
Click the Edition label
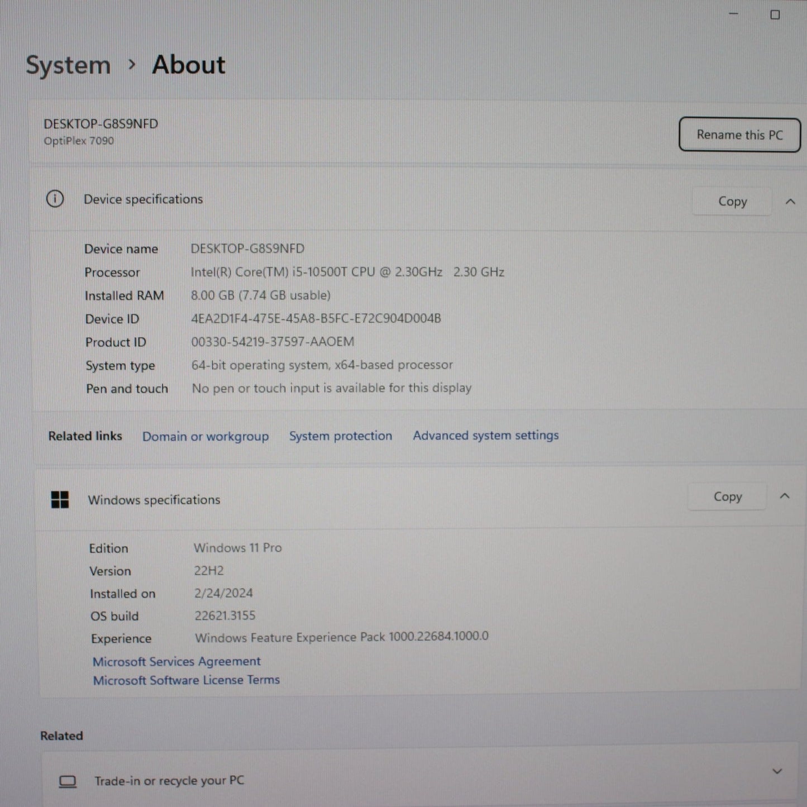(x=108, y=548)
